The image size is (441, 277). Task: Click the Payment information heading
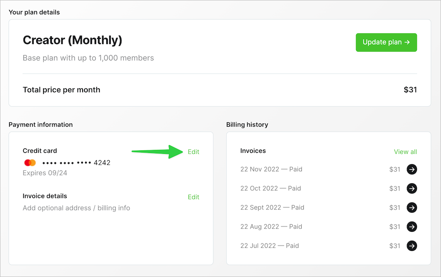click(41, 124)
